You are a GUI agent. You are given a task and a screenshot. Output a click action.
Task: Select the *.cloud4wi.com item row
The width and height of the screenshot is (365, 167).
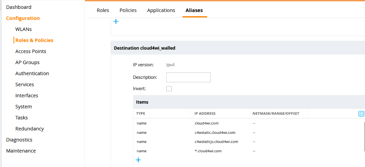tap(208, 151)
